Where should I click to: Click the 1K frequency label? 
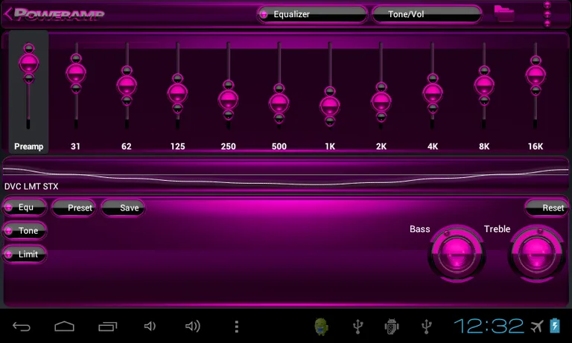330,146
